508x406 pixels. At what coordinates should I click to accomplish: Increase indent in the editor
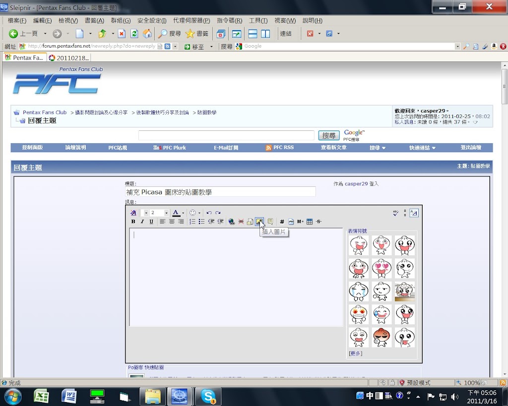220,222
